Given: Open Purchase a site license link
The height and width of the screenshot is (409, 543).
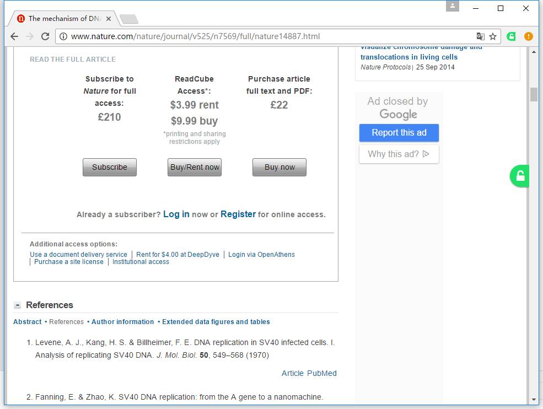Looking at the screenshot, I should pyautogui.click(x=68, y=262).
